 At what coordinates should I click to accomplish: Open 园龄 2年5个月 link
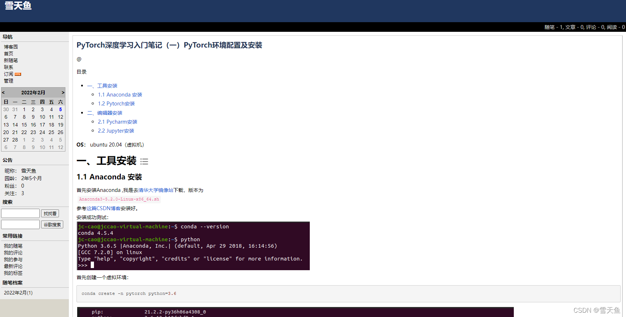[31, 178]
